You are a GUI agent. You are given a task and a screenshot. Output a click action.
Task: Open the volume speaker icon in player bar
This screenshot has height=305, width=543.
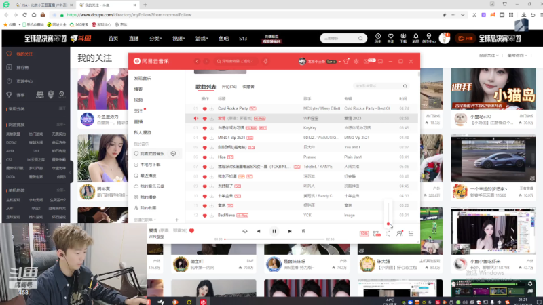coord(388,234)
